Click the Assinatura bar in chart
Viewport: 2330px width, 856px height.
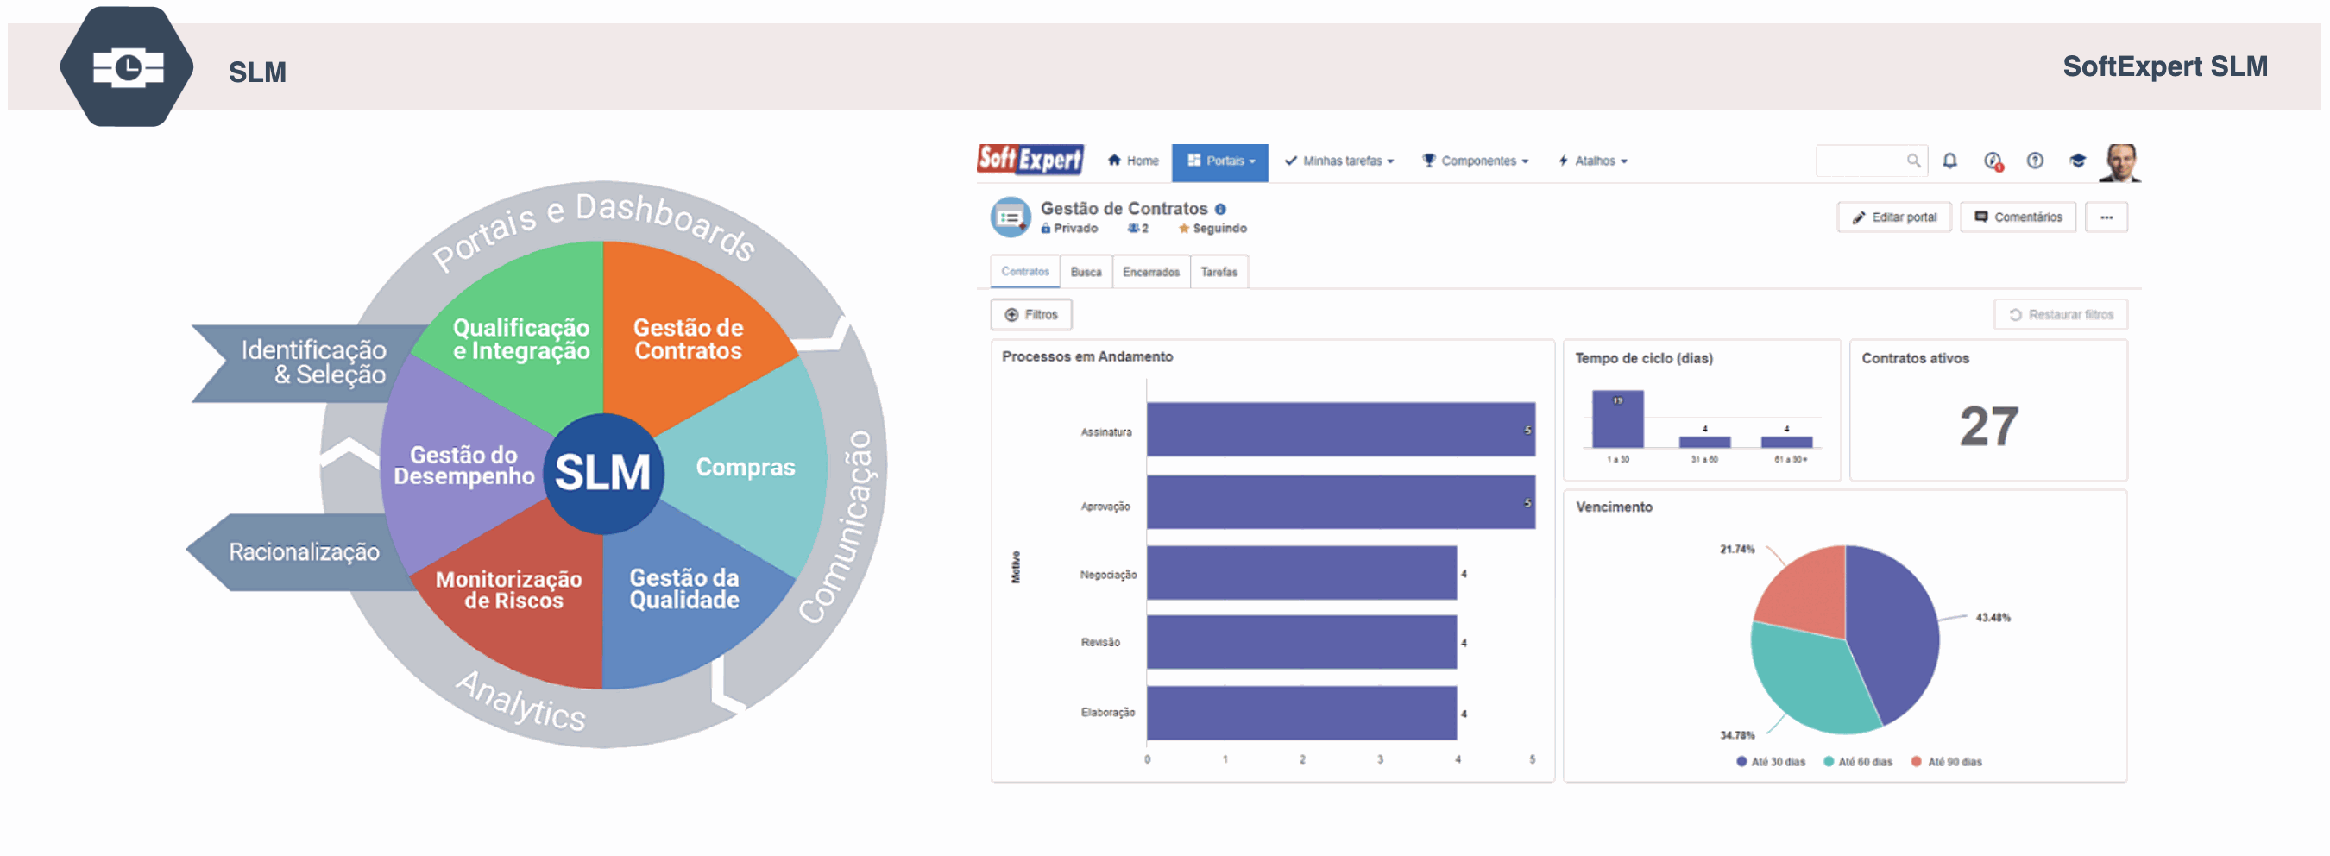pos(1340,430)
